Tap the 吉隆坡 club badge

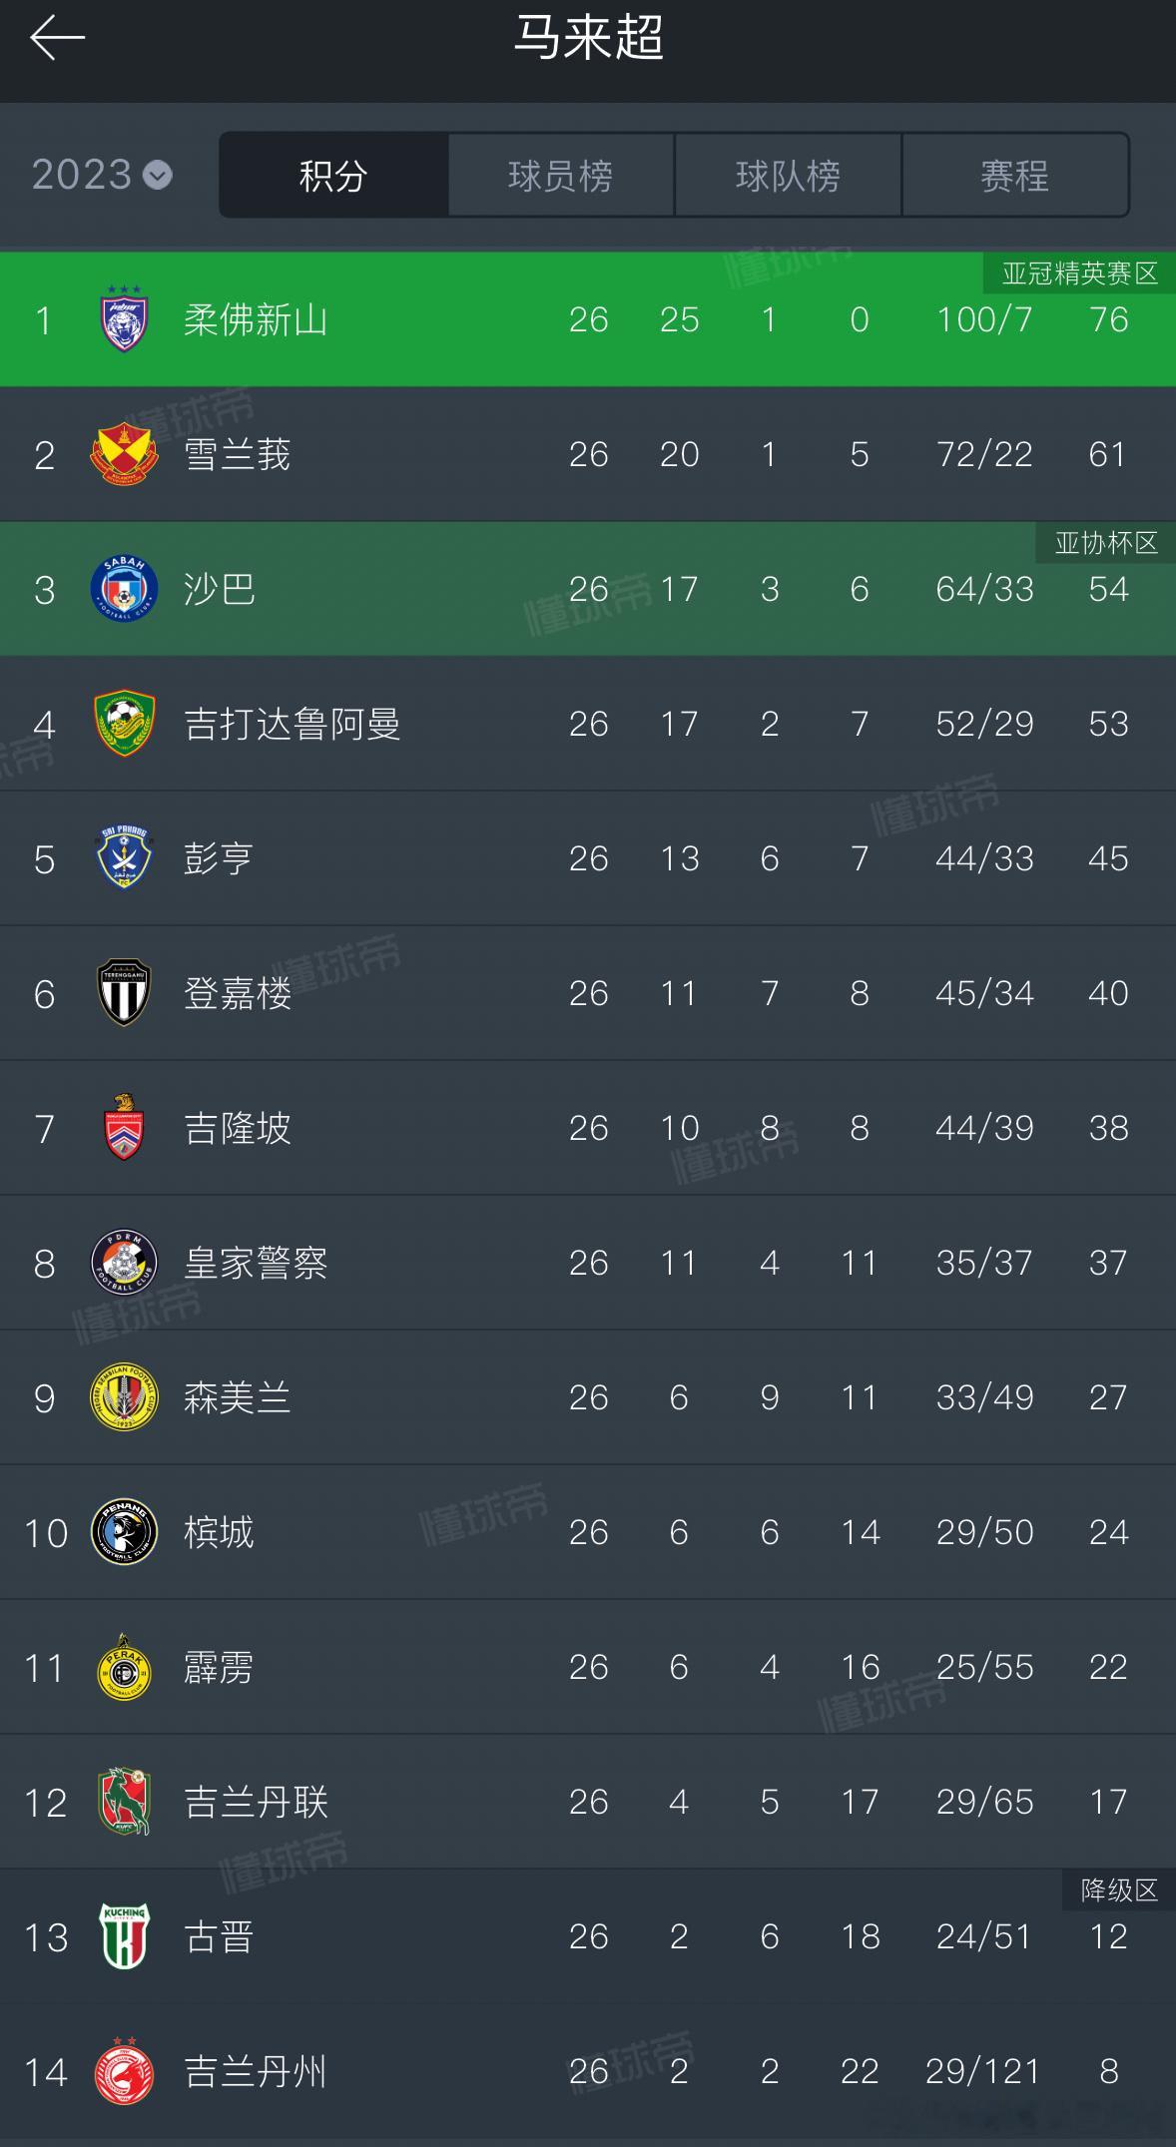[x=124, y=1128]
